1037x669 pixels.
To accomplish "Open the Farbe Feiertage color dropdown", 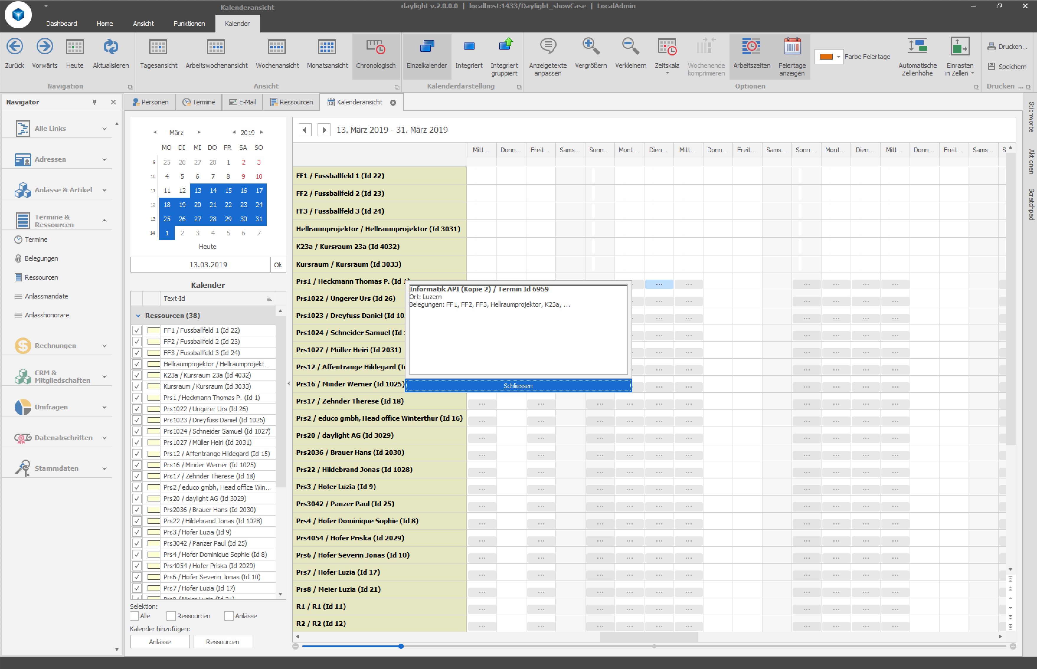I will 838,57.
